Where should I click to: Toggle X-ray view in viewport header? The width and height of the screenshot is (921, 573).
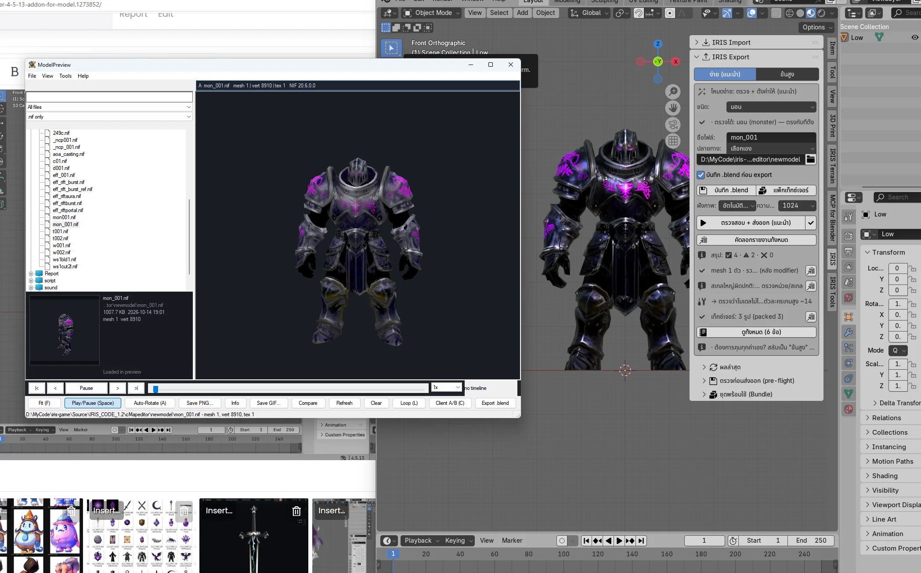click(x=776, y=13)
